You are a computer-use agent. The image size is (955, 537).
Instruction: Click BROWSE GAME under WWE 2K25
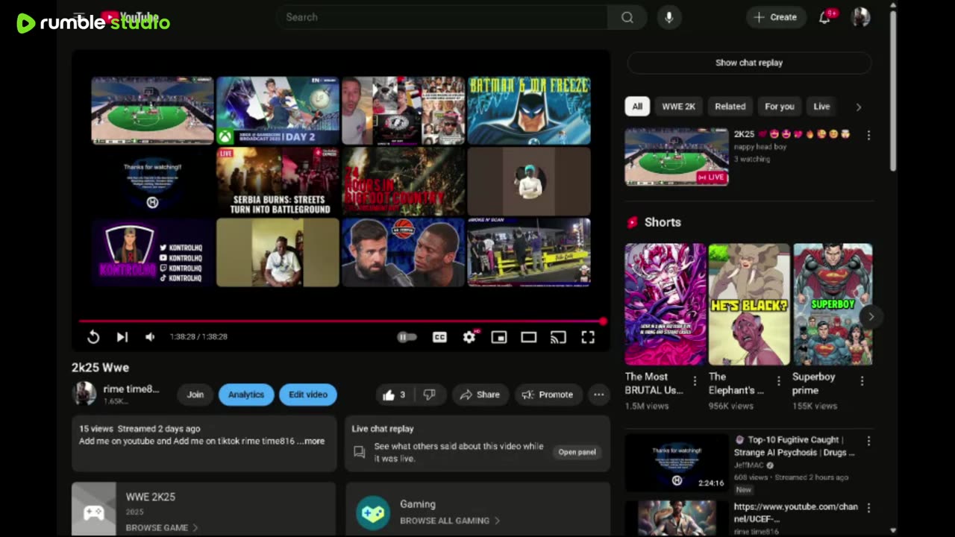pyautogui.click(x=162, y=527)
